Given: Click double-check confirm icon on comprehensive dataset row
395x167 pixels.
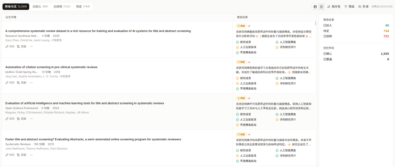Looking at the screenshot, I should click(x=249, y=26).
